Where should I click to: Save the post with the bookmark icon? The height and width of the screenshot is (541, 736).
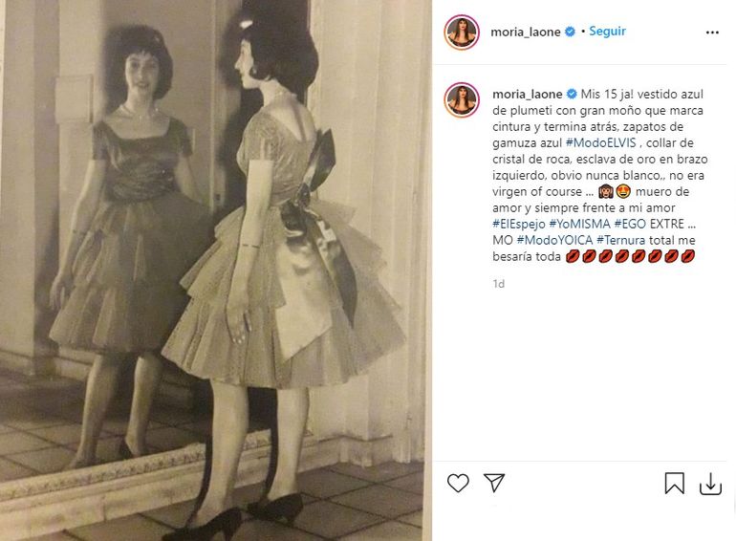674,483
